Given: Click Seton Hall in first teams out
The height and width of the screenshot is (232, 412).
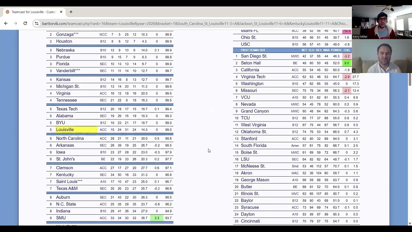Looking at the screenshot, I should [x=251, y=63].
